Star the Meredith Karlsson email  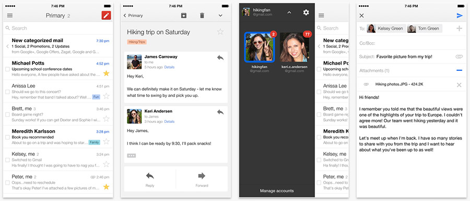pyautogui.click(x=106, y=142)
